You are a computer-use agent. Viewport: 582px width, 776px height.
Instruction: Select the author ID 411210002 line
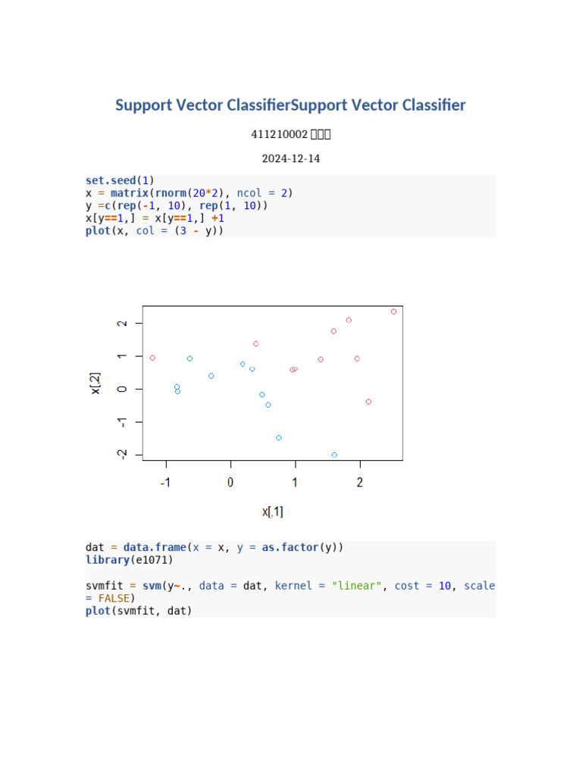pyautogui.click(x=290, y=134)
